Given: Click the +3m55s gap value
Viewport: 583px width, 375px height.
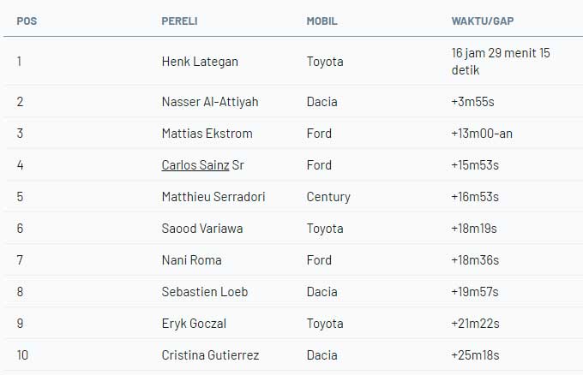Looking at the screenshot, I should [472, 102].
